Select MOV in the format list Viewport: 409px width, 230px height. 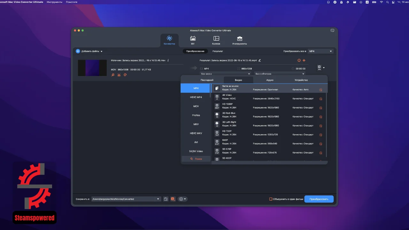click(x=196, y=106)
